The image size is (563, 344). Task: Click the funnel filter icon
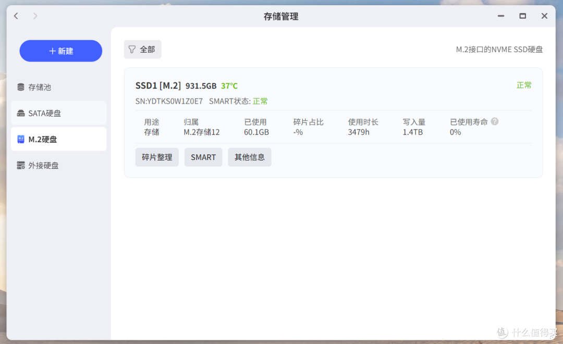[x=132, y=49]
